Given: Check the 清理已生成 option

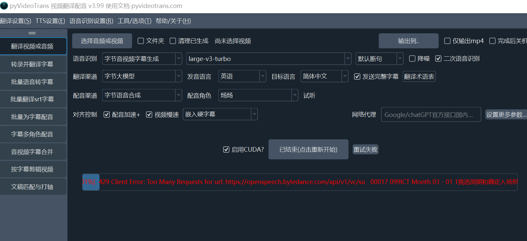Looking at the screenshot, I should point(173,41).
